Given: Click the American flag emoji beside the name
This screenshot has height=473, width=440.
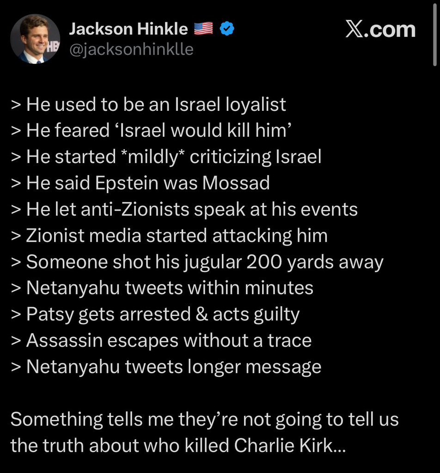Looking at the screenshot, I should pyautogui.click(x=203, y=29).
